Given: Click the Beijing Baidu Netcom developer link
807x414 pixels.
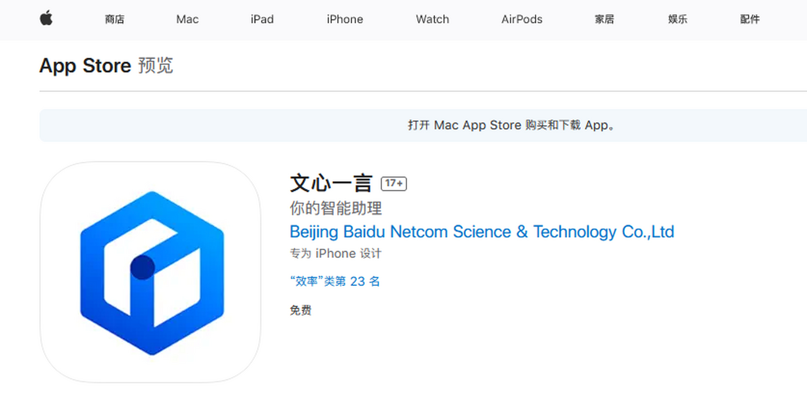Looking at the screenshot, I should 482,232.
